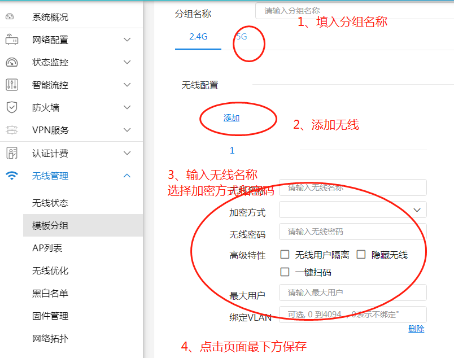The image size is (454, 358).
Task: Collapse the 无线管理 section chevron
Action: (127, 176)
